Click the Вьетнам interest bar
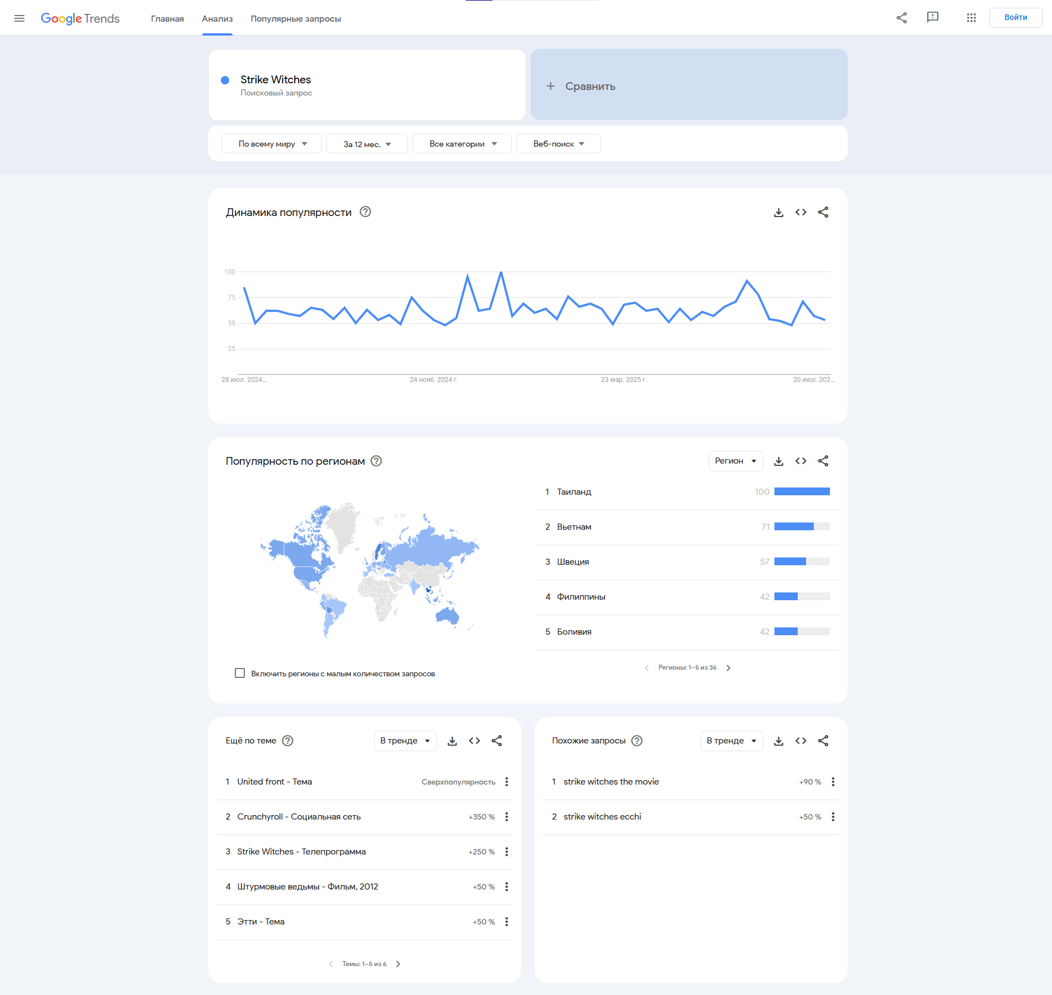 point(802,526)
